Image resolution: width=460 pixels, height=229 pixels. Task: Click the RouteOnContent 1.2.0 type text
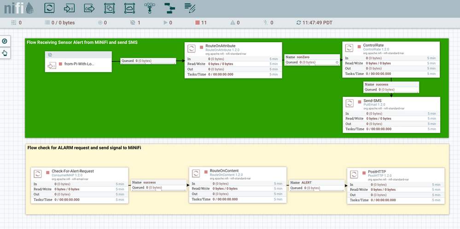226,174
